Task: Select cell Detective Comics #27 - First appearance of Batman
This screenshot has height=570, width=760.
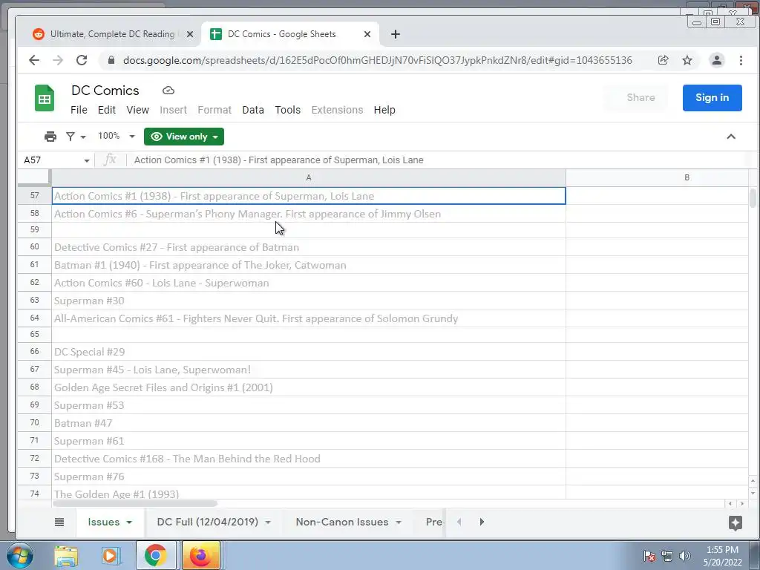Action: coord(308,247)
